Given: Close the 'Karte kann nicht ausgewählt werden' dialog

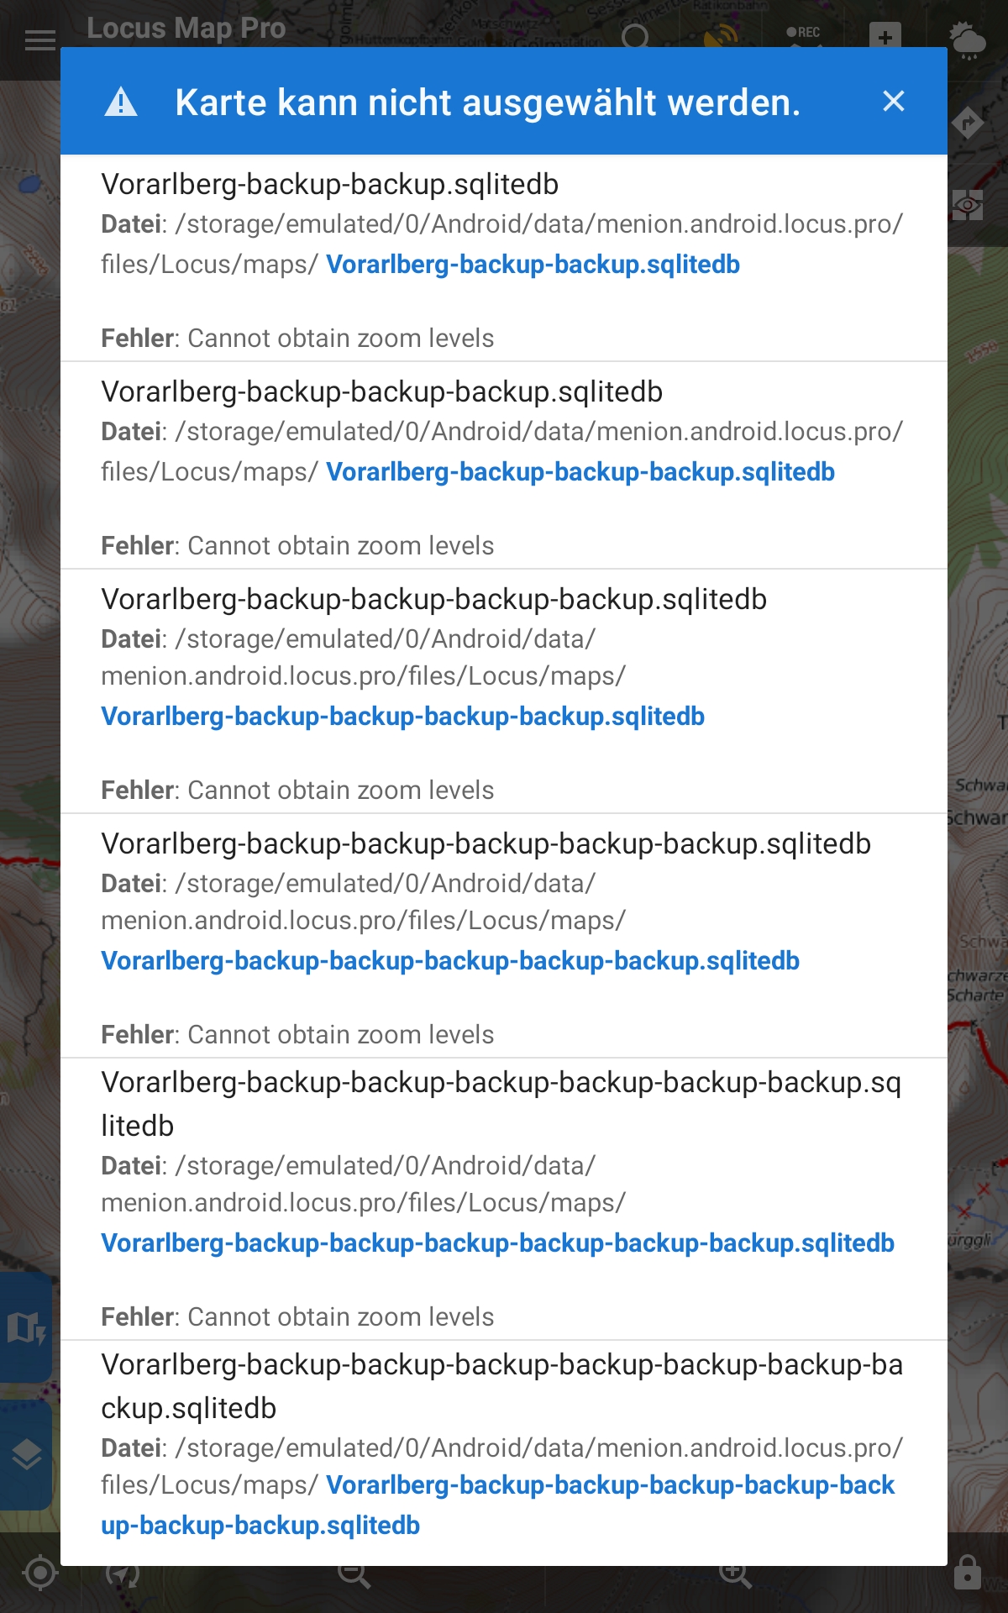Looking at the screenshot, I should click(x=894, y=102).
